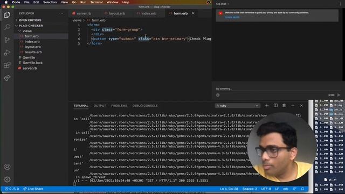345x194 pixels.
Task: Split the terminal panel
Action: pos(275,106)
